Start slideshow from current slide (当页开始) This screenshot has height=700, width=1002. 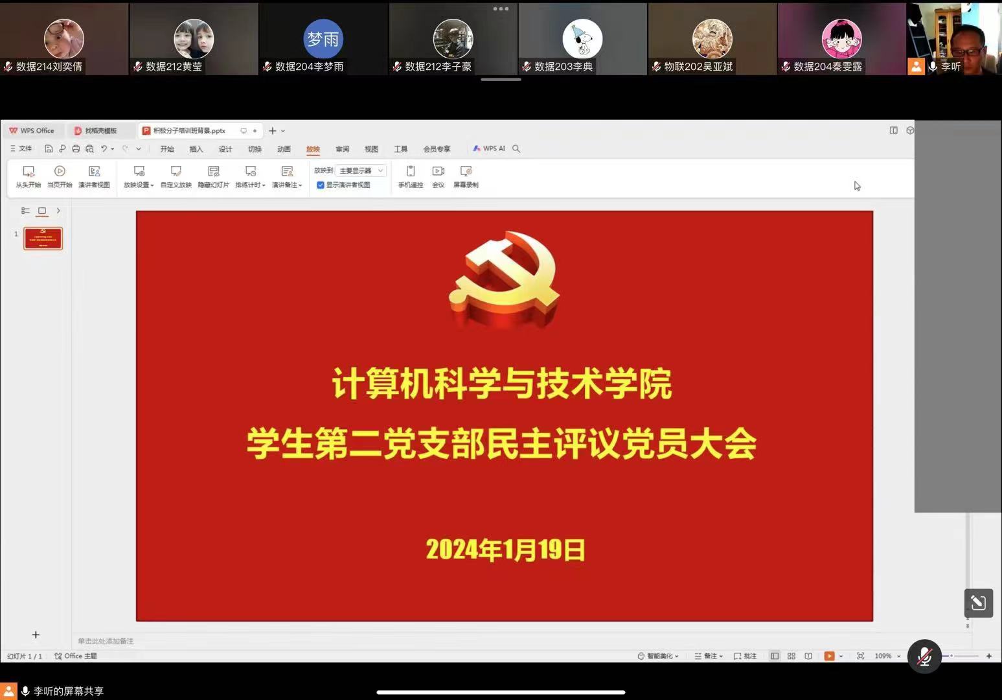60,175
